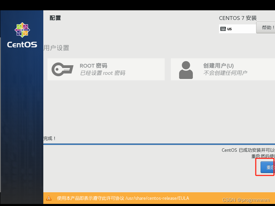Click the 完成！ progress status text
The image size is (275, 206).
click(x=49, y=138)
